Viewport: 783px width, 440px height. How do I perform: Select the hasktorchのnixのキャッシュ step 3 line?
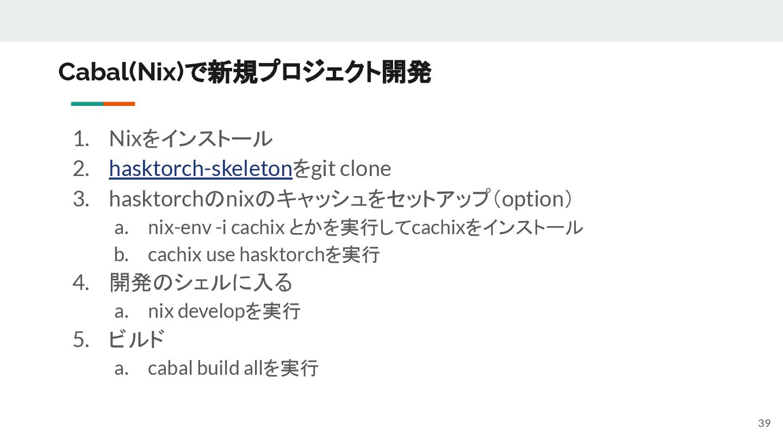tap(341, 199)
